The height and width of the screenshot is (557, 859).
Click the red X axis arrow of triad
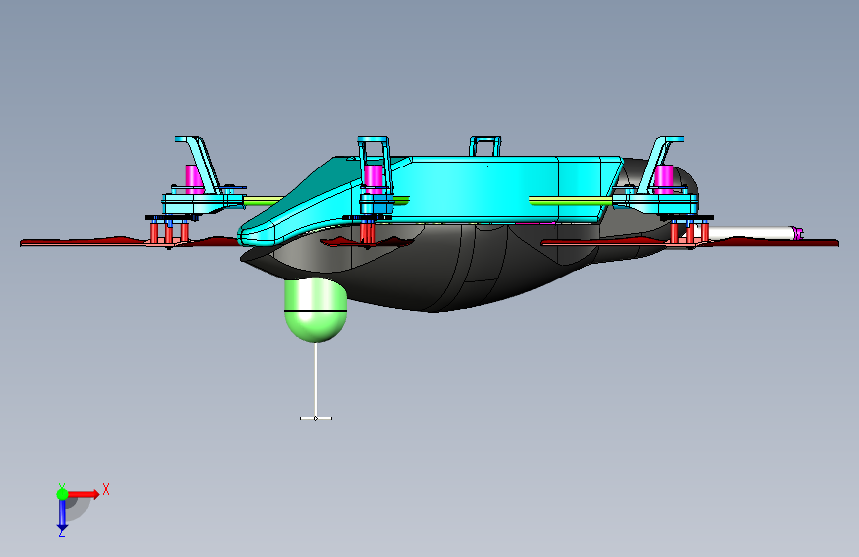(x=83, y=494)
